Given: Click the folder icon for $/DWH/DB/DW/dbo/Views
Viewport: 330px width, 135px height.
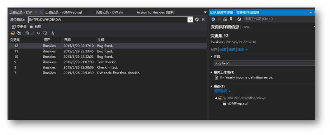Looking at the screenshot, I should coord(220,98).
